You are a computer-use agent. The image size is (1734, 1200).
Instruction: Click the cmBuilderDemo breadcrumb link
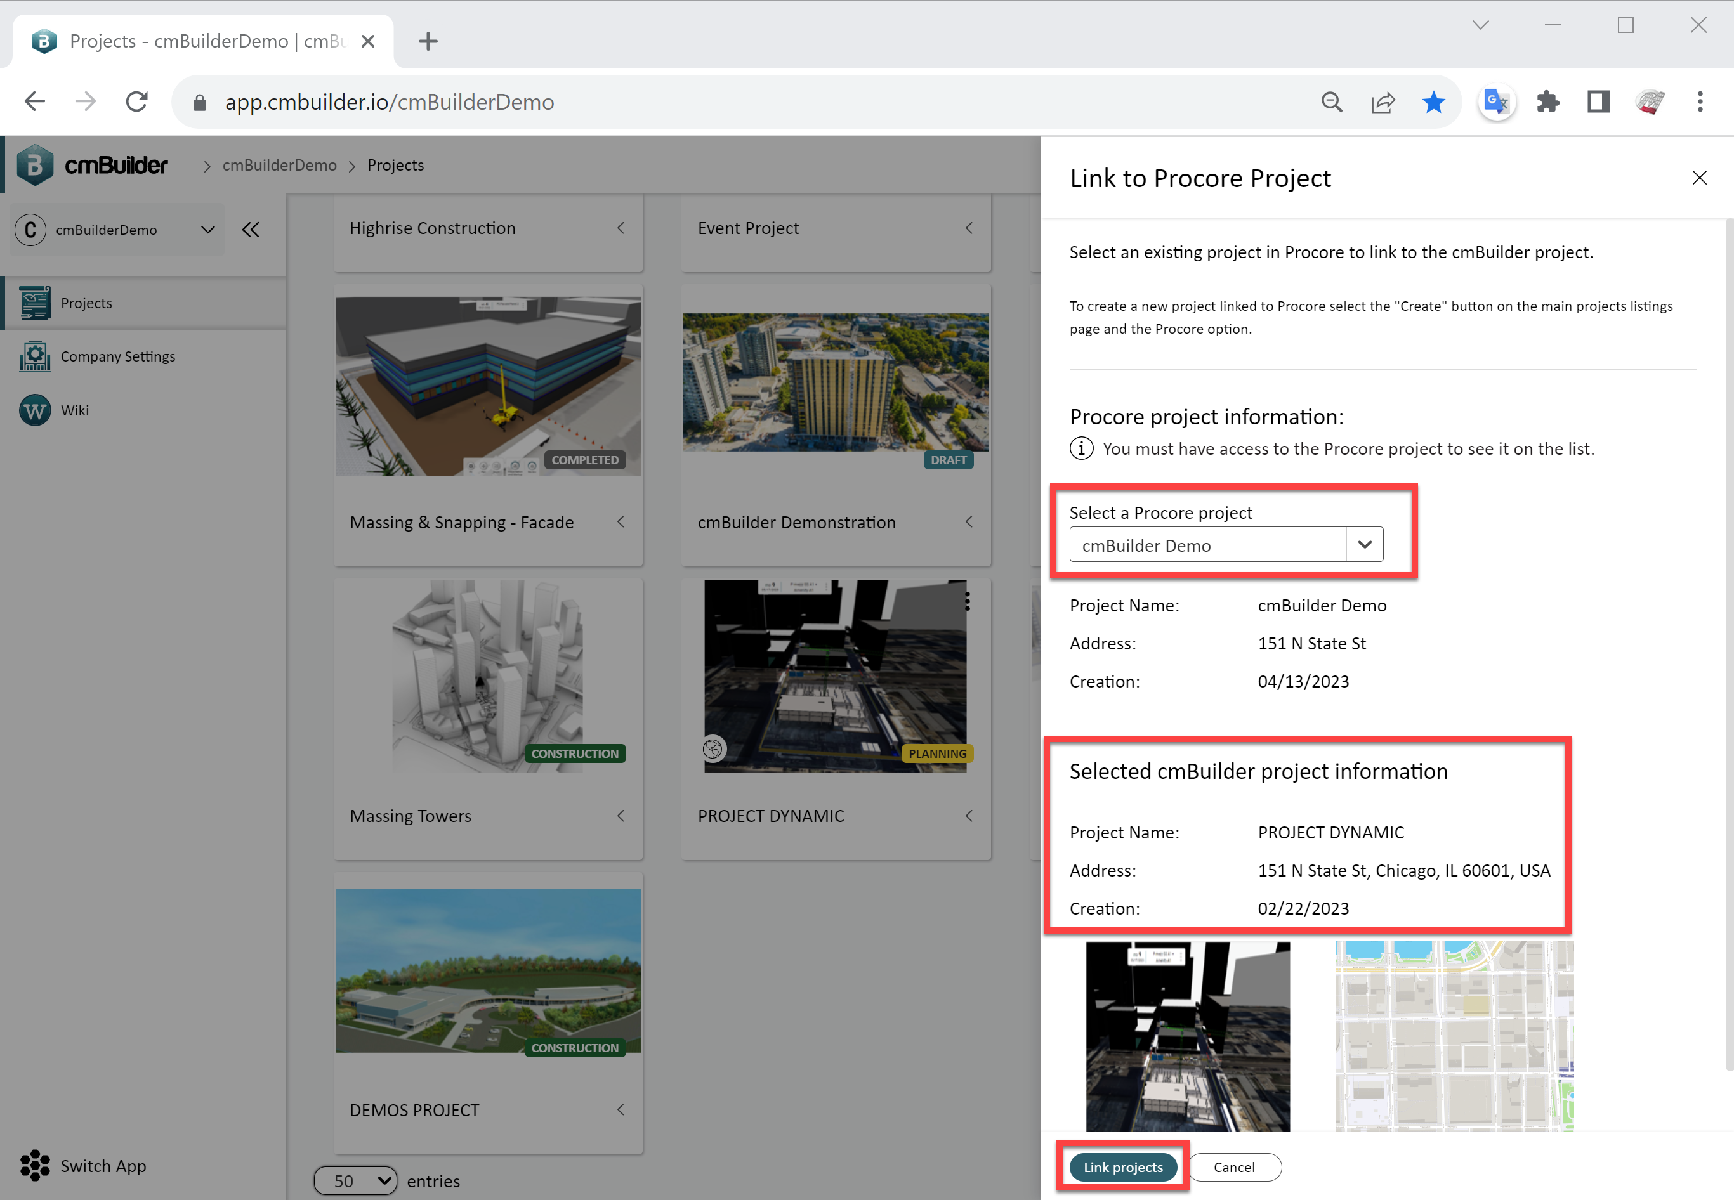click(x=279, y=165)
